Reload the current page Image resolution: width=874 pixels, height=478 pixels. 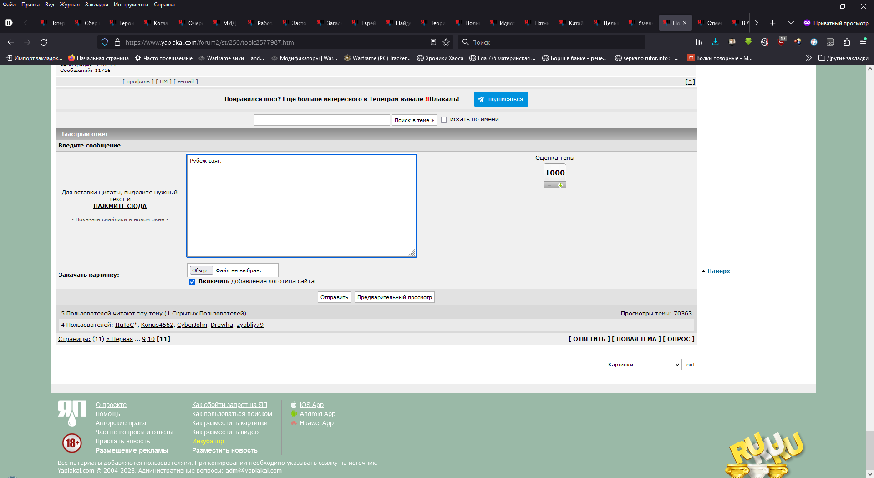[44, 42]
